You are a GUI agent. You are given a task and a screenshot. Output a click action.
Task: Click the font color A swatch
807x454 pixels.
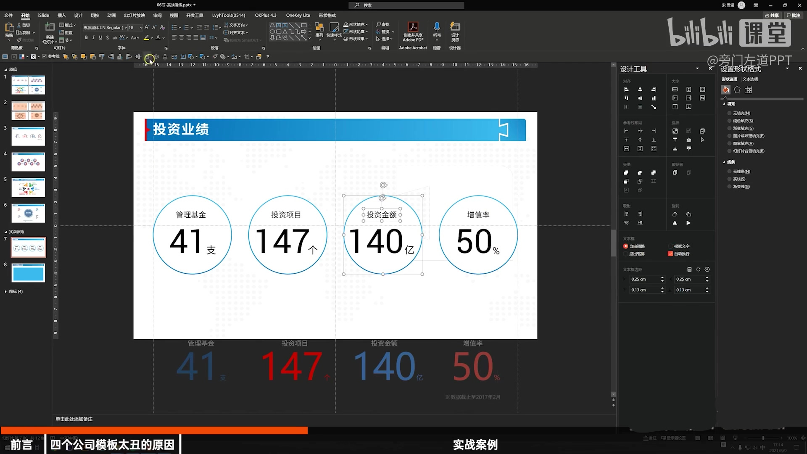[158, 37]
